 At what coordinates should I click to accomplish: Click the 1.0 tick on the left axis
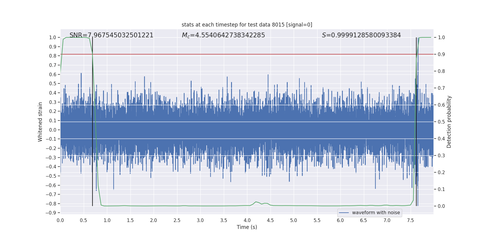coord(52,37)
